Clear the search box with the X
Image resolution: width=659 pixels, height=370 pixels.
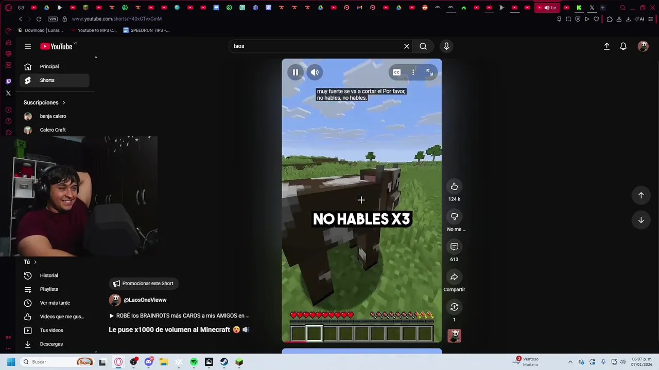point(407,46)
